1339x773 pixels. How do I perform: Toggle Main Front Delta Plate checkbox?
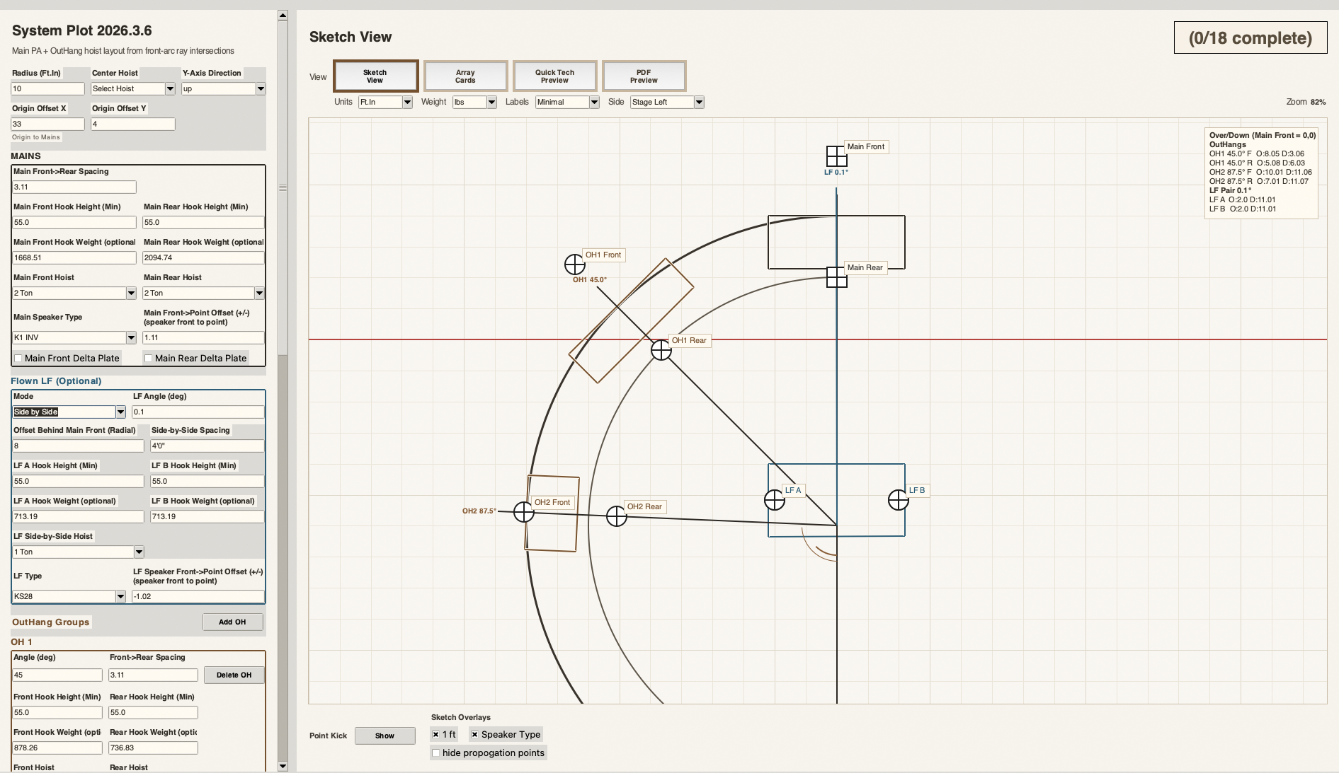(19, 359)
